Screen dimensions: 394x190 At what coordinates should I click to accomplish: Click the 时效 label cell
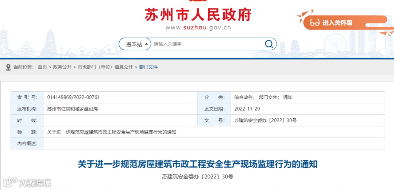[x=27, y=121]
